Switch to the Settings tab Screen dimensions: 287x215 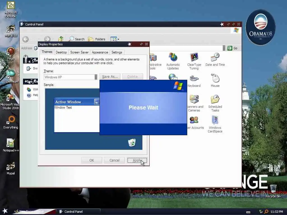(117, 52)
